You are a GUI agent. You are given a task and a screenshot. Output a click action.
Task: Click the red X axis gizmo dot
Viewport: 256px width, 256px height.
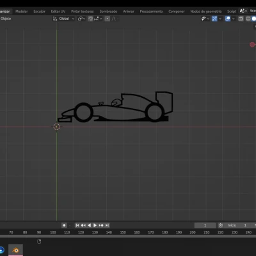click(x=252, y=45)
